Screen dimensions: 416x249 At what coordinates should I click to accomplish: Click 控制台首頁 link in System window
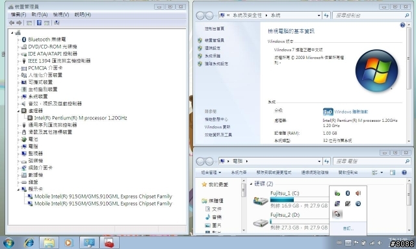click(x=214, y=29)
